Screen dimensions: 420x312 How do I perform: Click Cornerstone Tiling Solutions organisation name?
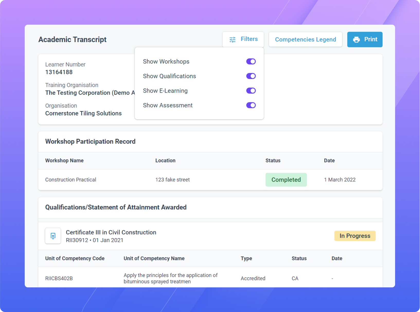pyautogui.click(x=83, y=113)
